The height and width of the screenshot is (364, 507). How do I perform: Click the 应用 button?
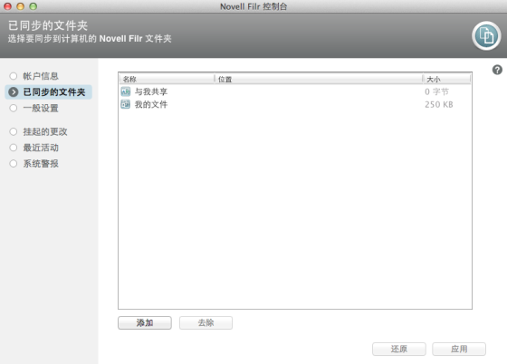(x=459, y=349)
